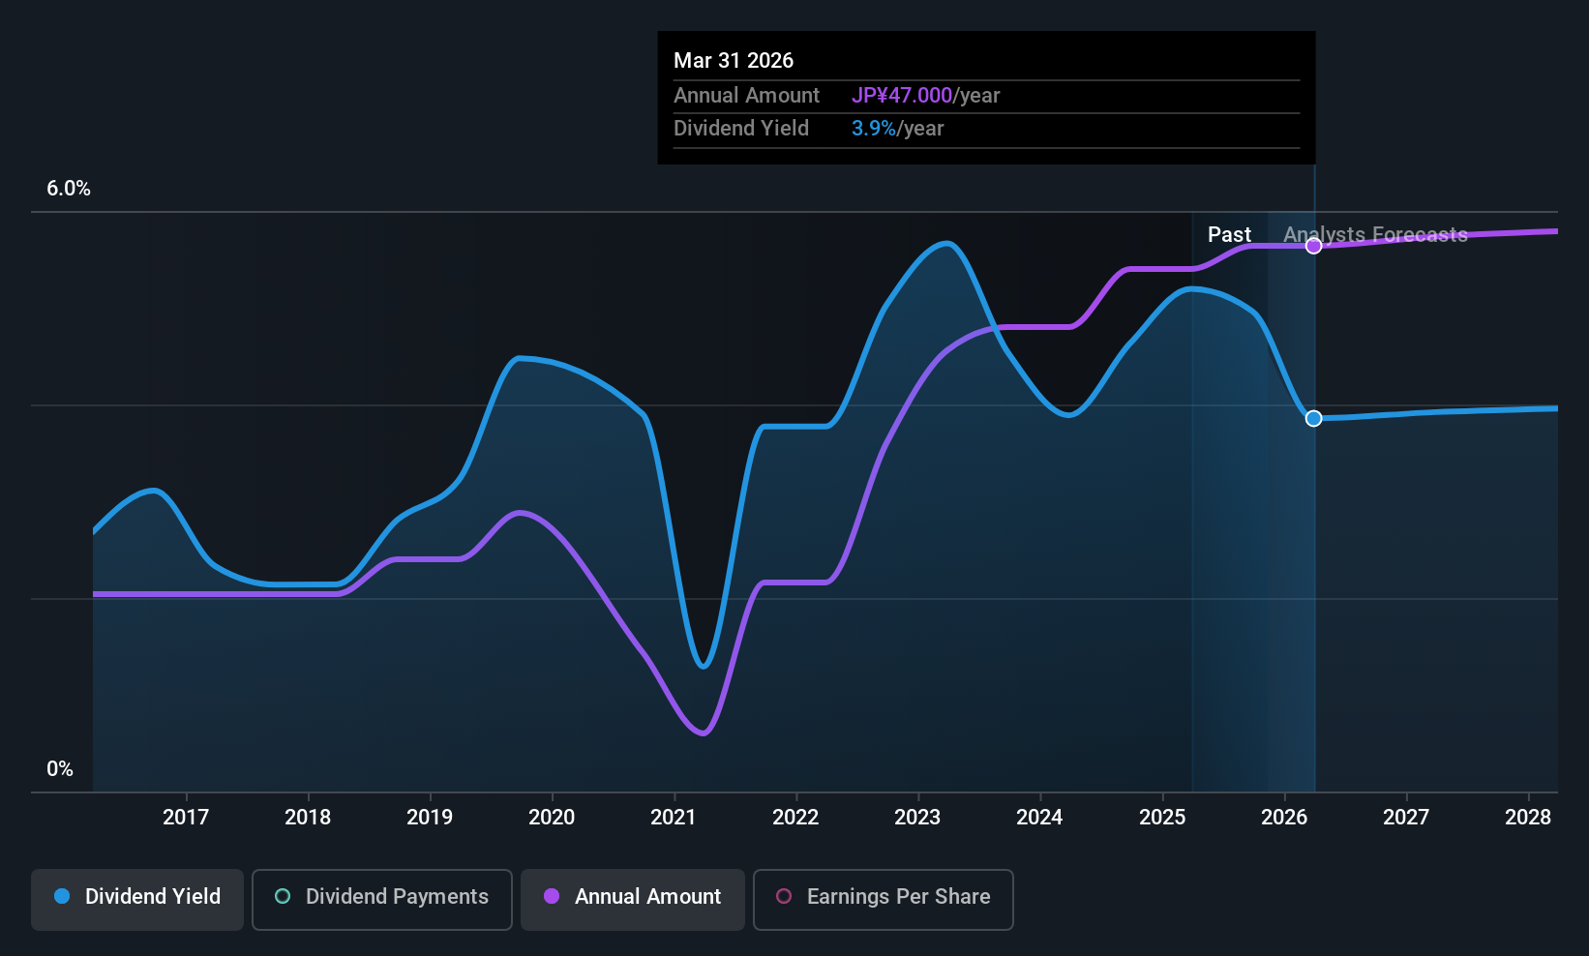Click the JP¥47.000/year value in the tooltip

coord(900,95)
